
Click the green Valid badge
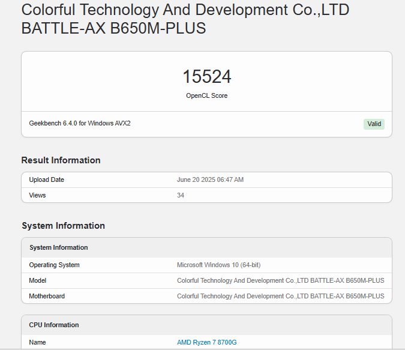click(x=374, y=124)
